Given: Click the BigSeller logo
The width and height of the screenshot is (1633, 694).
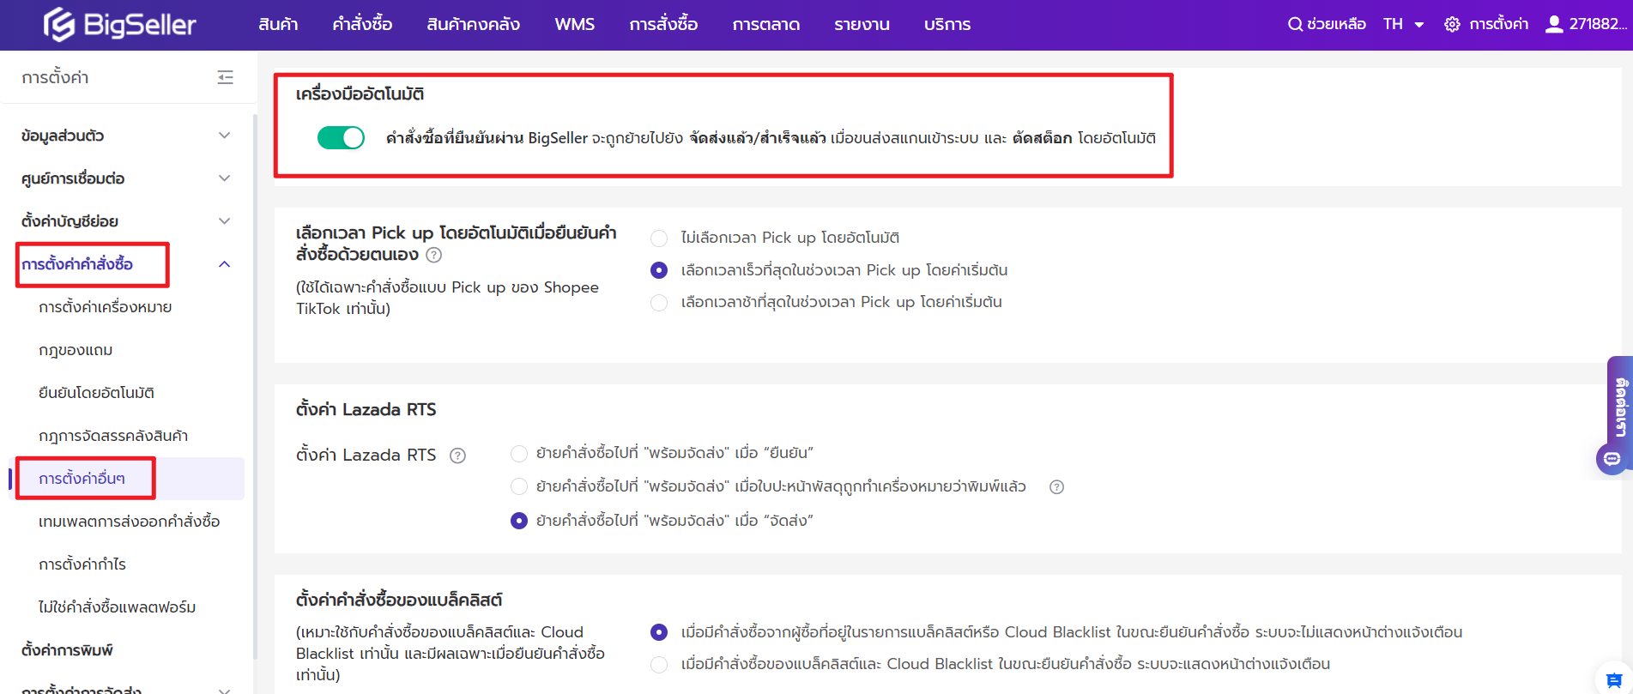Looking at the screenshot, I should 120,25.
